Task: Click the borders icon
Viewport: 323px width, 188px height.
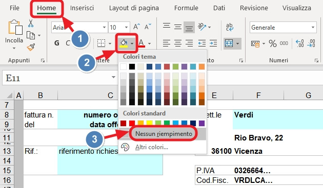Action: (x=101, y=43)
